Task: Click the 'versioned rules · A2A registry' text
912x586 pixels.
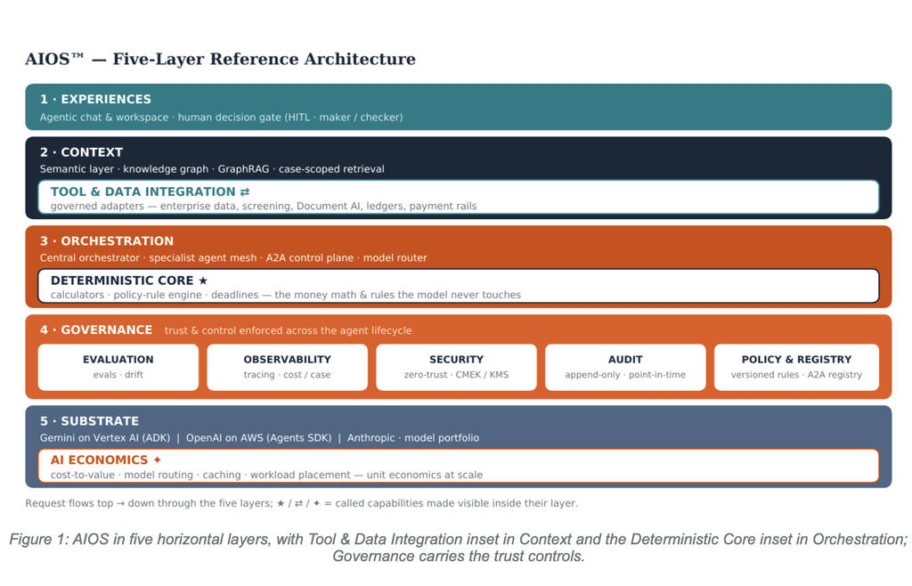Action: (x=796, y=375)
